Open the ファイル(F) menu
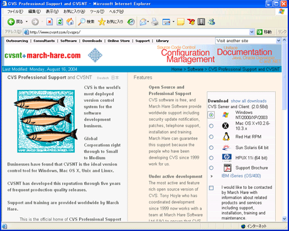Screen dimensions: 289x231 [x=14, y=11]
